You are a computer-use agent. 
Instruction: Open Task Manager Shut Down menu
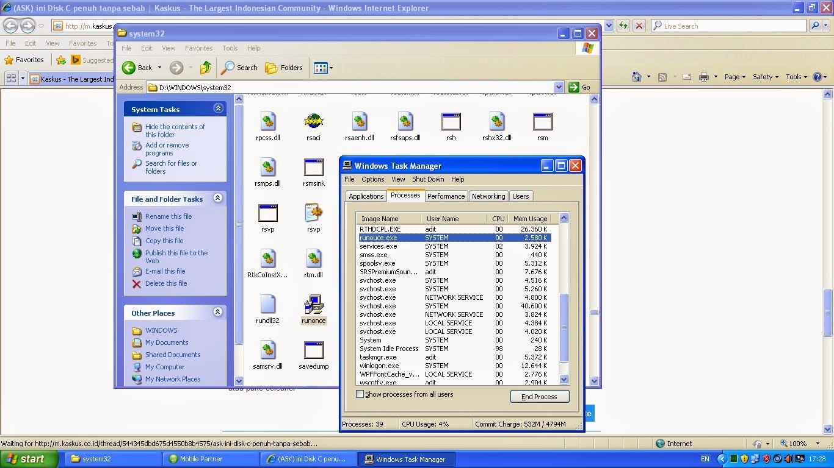click(428, 179)
